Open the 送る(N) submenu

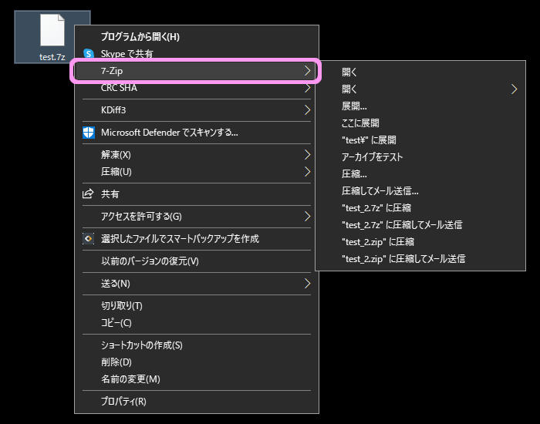click(x=196, y=284)
